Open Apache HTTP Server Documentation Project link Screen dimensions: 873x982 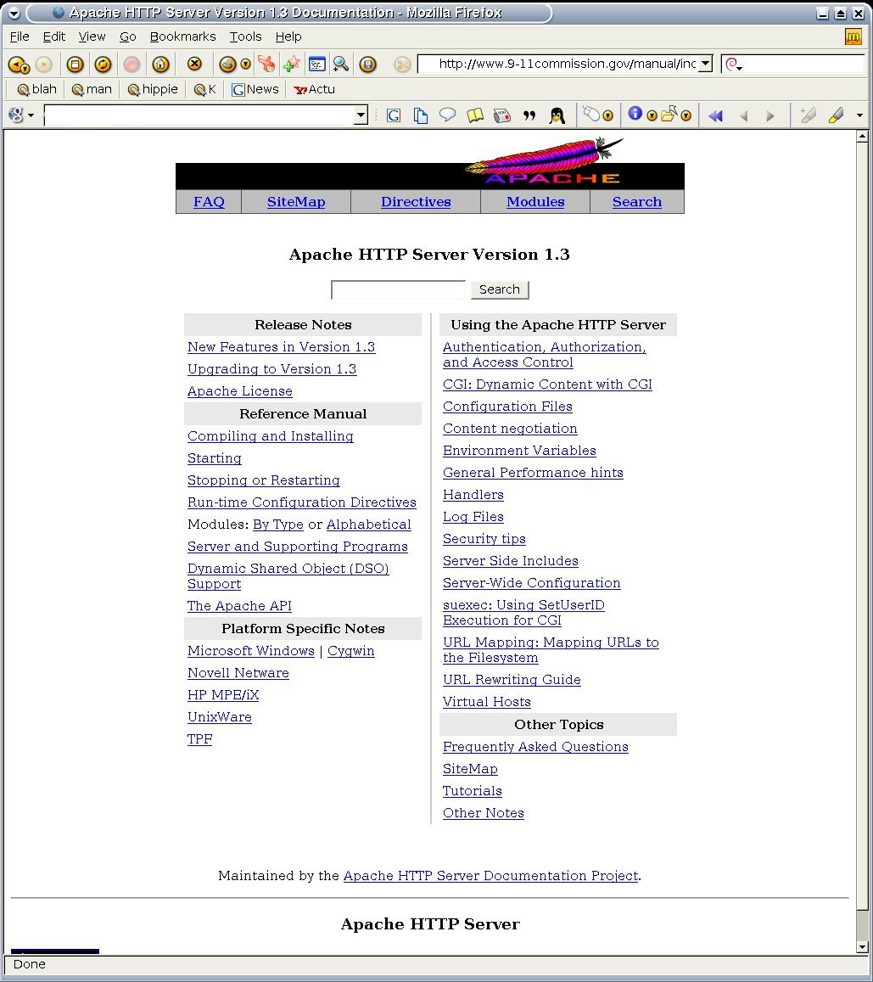click(490, 876)
